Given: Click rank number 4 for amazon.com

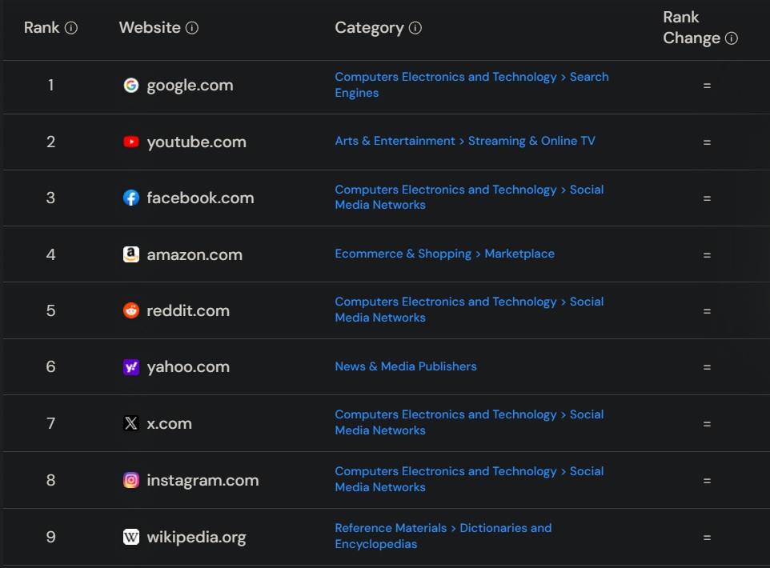Looking at the screenshot, I should point(50,254).
